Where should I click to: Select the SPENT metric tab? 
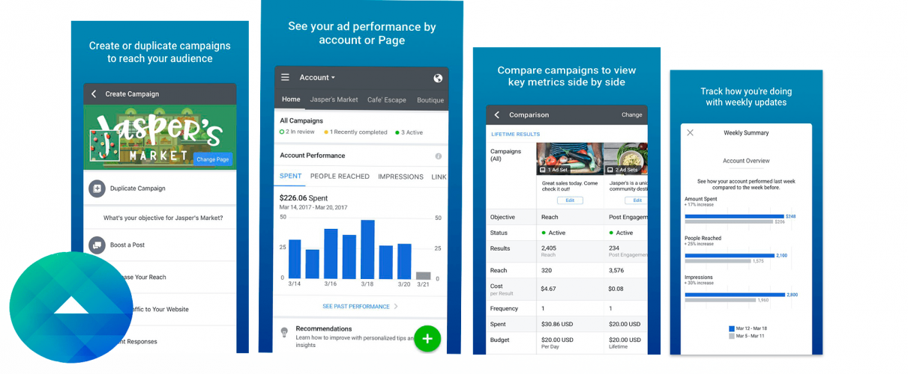(290, 177)
